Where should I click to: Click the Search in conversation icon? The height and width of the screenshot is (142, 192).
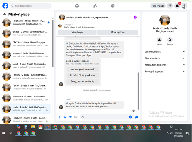pyautogui.click(x=170, y=40)
